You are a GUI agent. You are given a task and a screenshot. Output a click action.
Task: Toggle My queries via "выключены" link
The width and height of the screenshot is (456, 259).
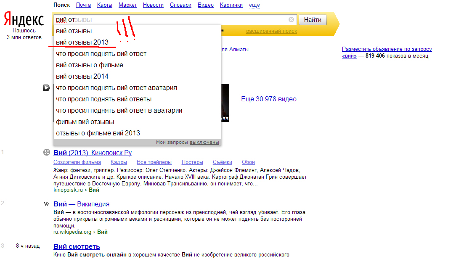pos(204,142)
